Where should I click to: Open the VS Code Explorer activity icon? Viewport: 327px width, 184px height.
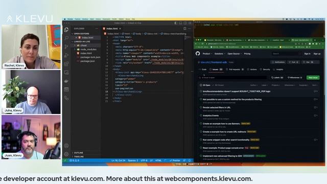coord(66,30)
